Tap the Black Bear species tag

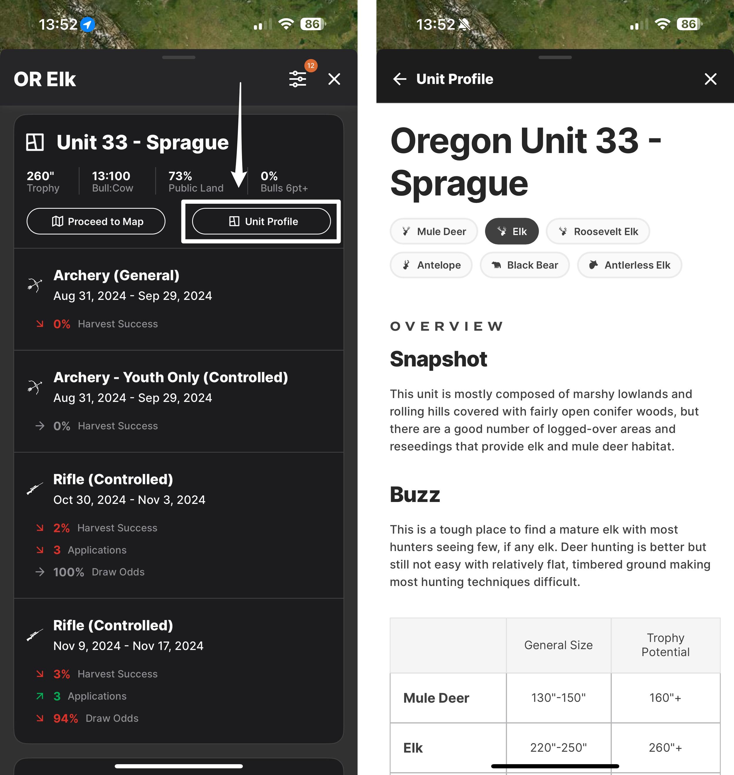point(523,265)
